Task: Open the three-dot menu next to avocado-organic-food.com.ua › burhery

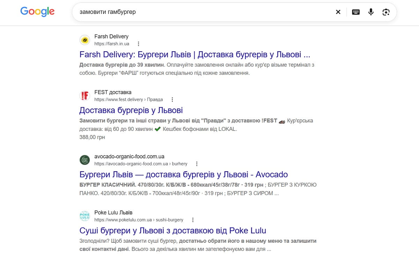Action: (197, 164)
